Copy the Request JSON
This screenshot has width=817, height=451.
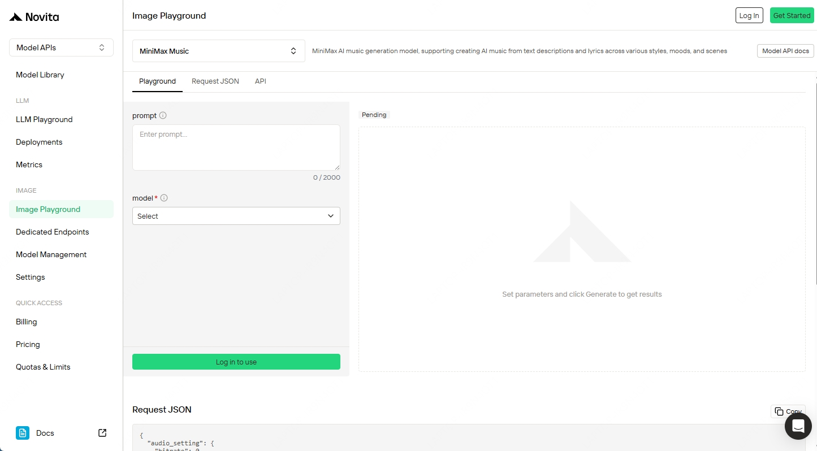pyautogui.click(x=788, y=411)
